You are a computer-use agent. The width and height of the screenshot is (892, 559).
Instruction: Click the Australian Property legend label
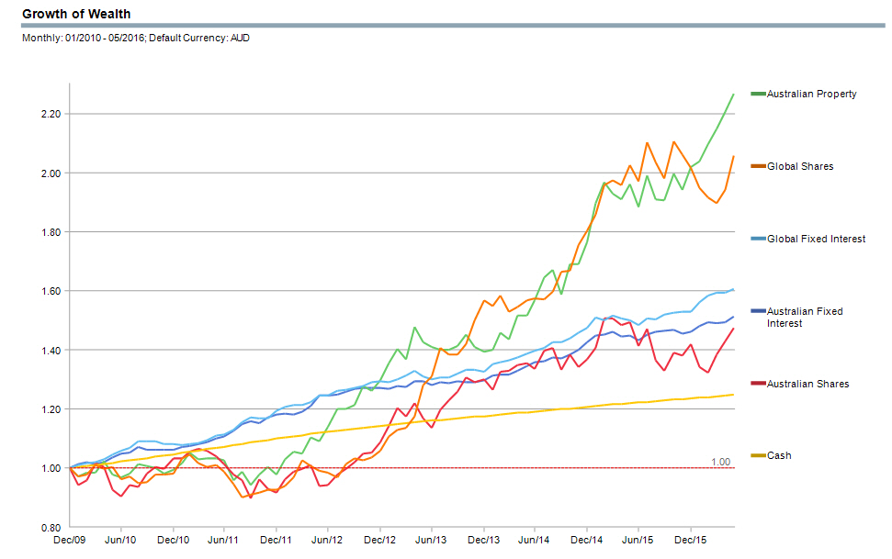[x=811, y=94]
